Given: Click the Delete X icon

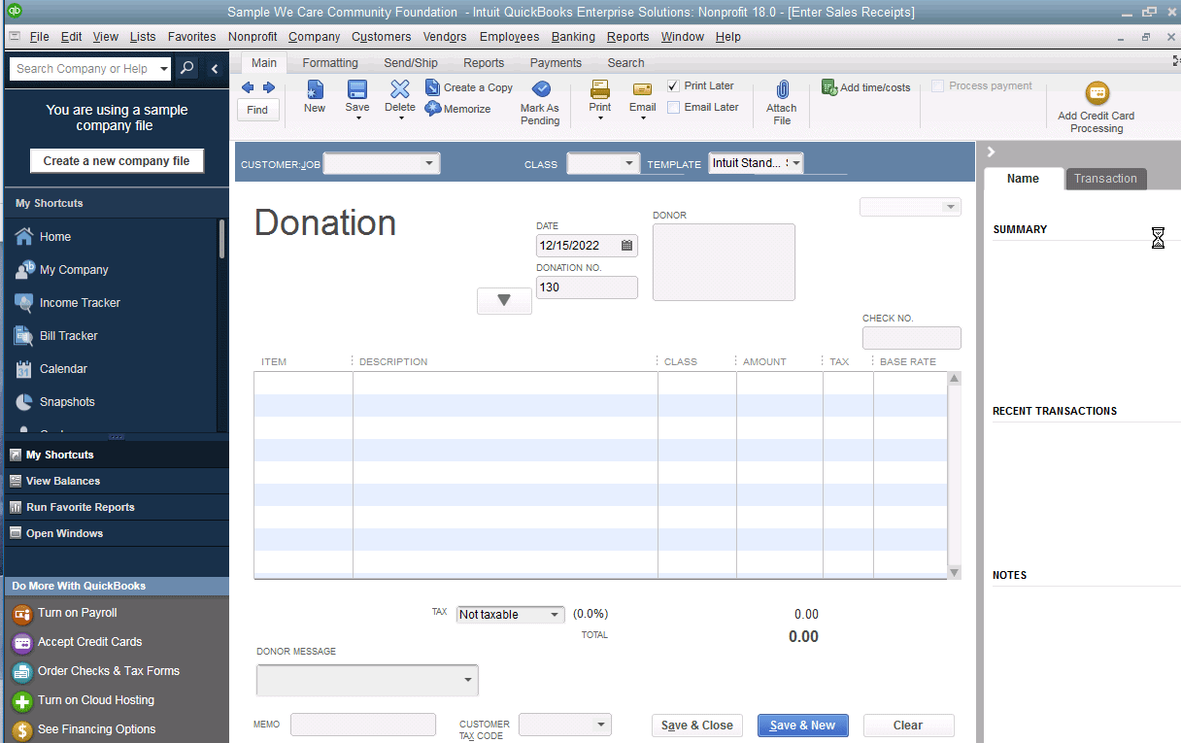Looking at the screenshot, I should pos(400,89).
